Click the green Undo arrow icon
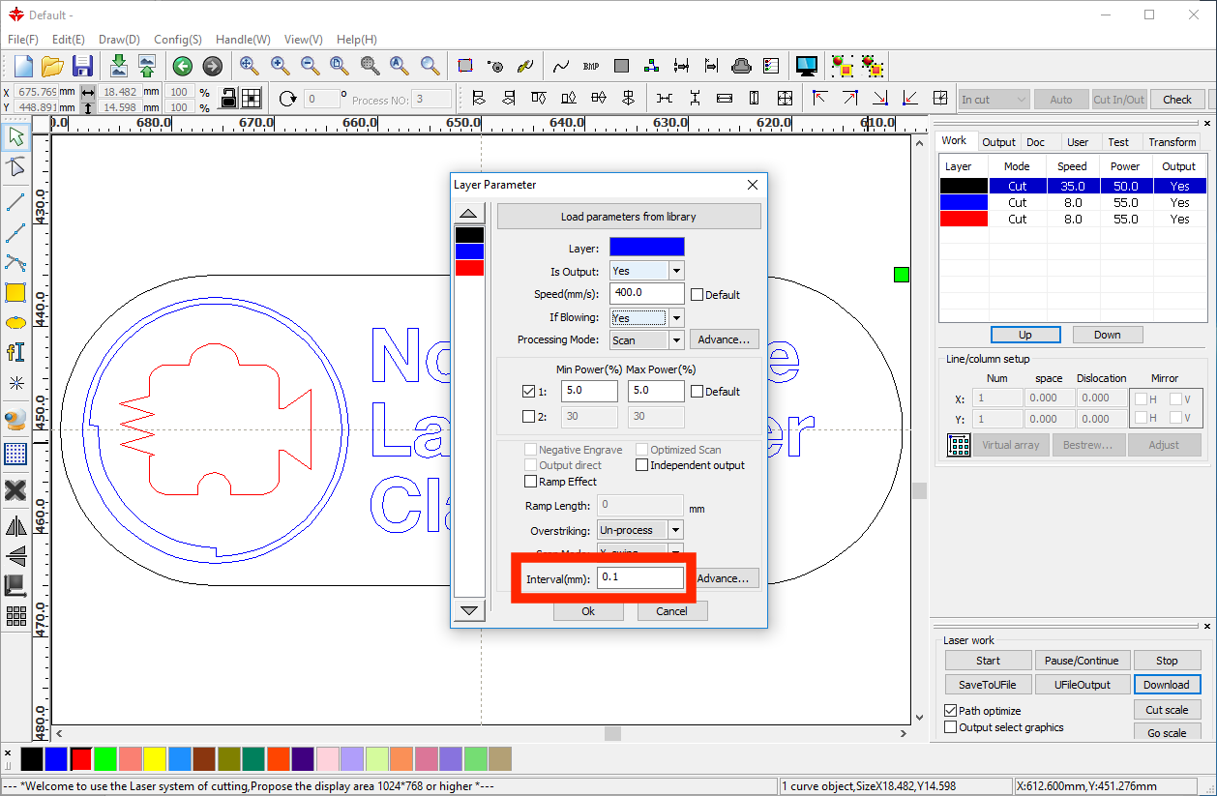 pos(182,66)
